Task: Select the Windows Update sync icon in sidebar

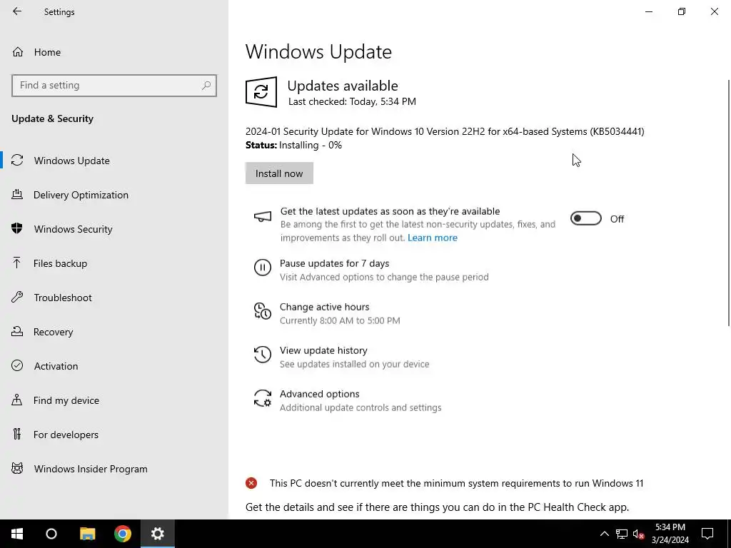Action: pos(17,161)
